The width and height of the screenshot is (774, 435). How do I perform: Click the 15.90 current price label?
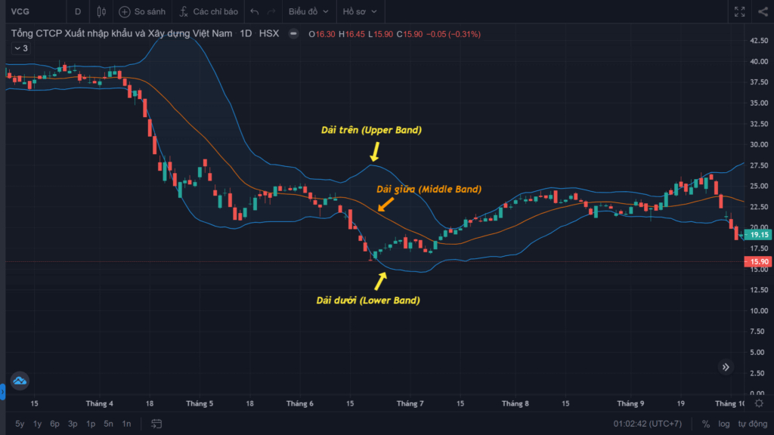[759, 262]
